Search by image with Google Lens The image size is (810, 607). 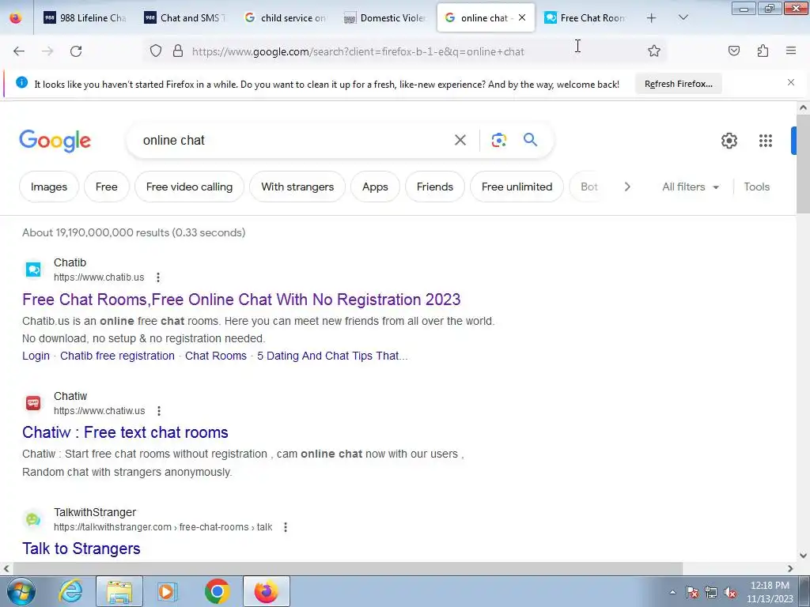click(498, 140)
